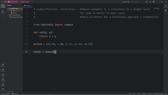Viewport: 168px width, 95px height.
Task: Click 'def add(x, y):' on line 7
Action: click(43, 32)
